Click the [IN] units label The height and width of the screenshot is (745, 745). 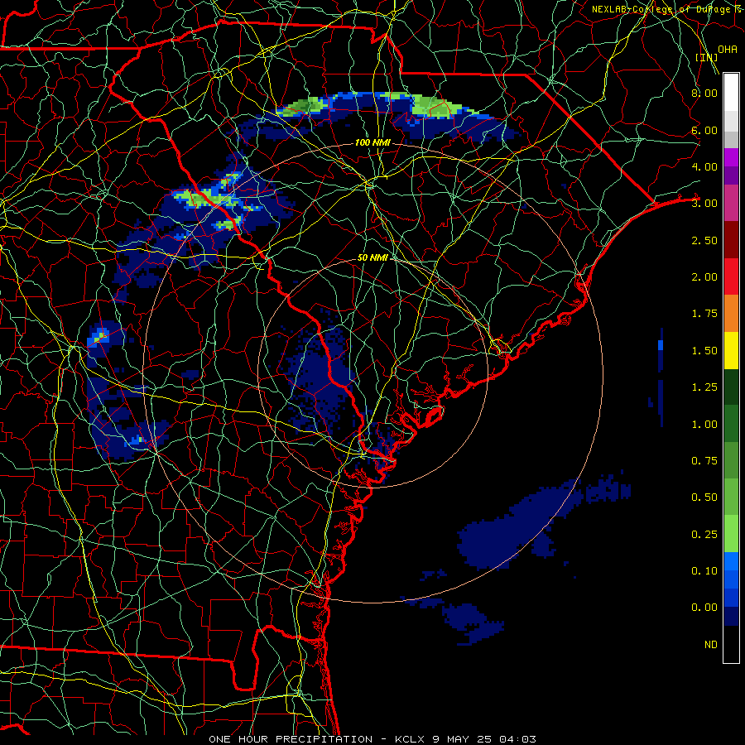[x=707, y=57]
